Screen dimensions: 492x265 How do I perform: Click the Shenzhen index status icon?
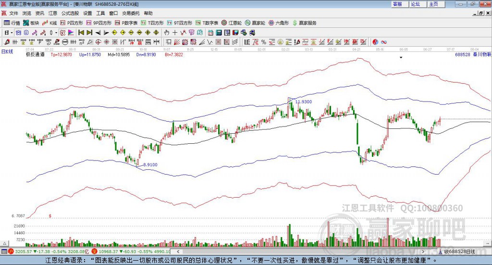[94, 252]
